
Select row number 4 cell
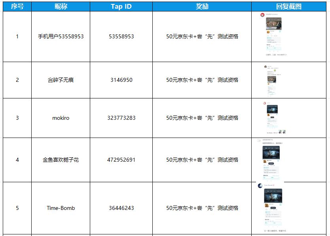17,160
